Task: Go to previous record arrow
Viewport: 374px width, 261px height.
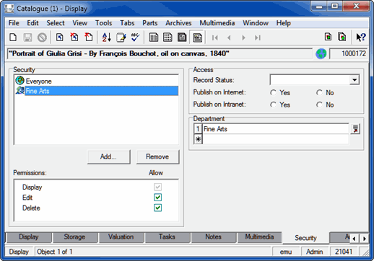Action: click(x=229, y=37)
